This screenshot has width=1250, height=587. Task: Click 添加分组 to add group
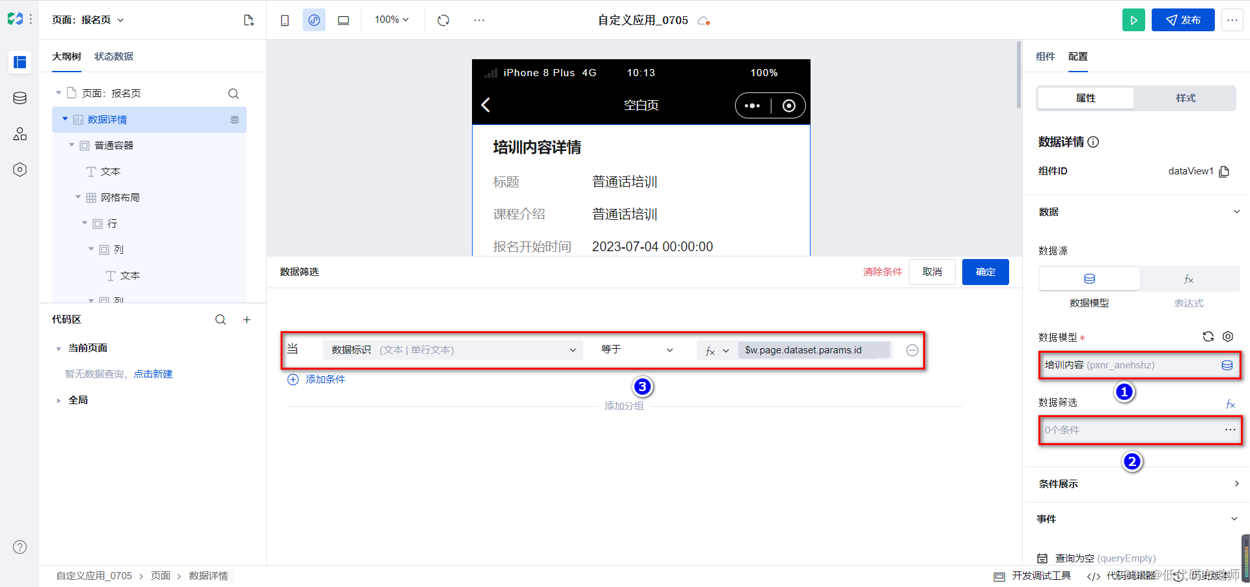[x=624, y=406]
